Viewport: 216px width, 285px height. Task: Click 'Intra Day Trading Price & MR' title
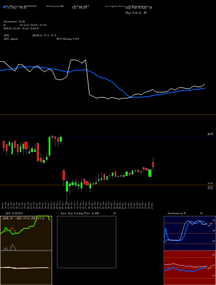[x=79, y=213]
